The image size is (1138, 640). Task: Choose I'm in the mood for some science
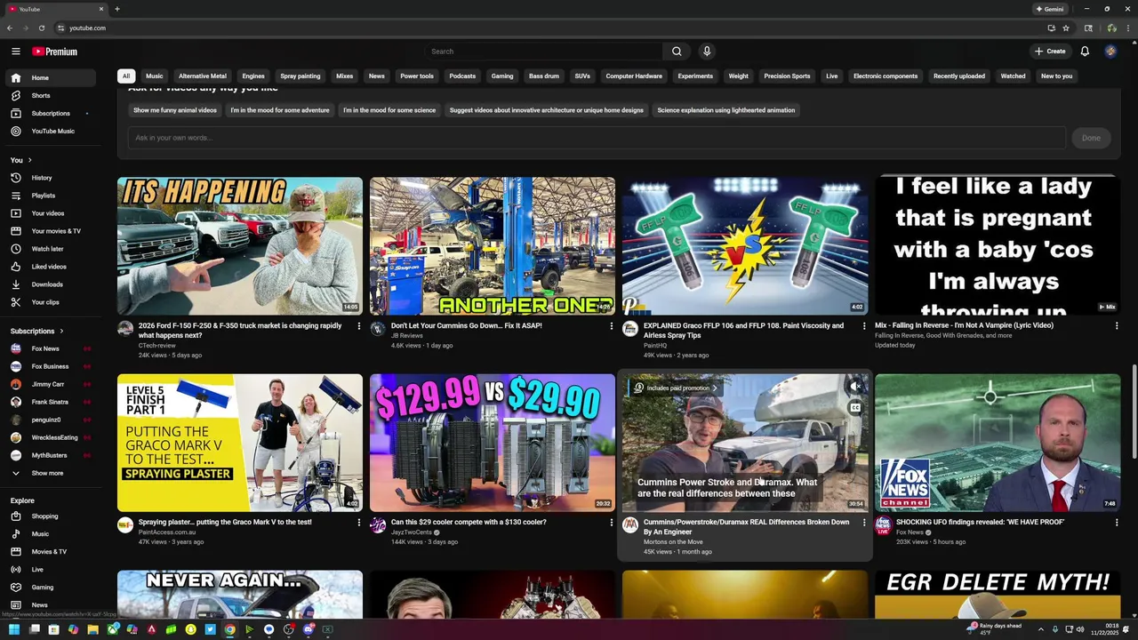[x=389, y=110]
